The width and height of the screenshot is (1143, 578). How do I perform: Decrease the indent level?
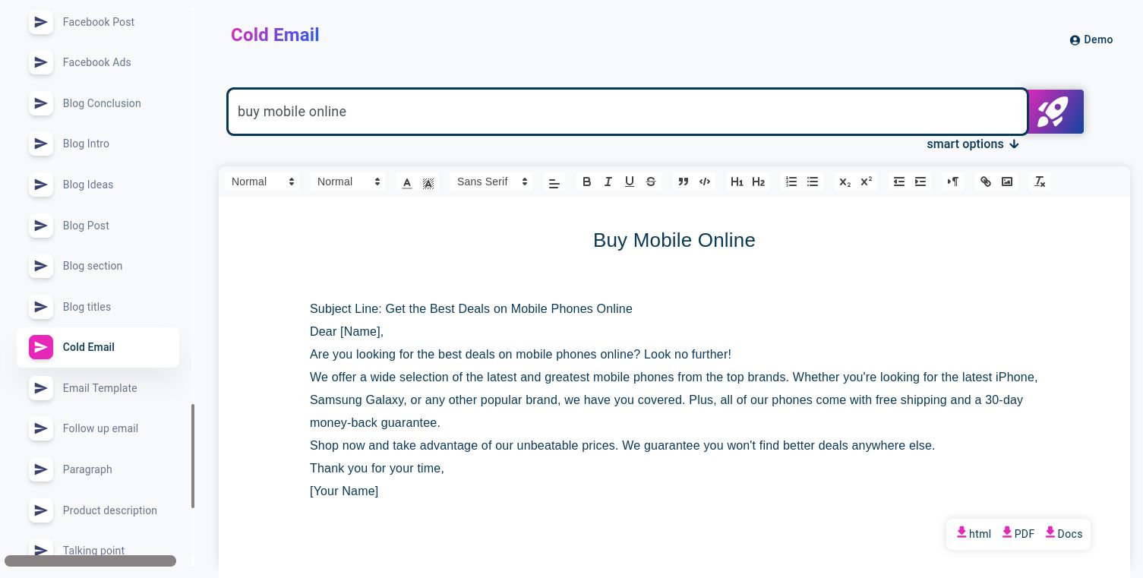tap(899, 182)
